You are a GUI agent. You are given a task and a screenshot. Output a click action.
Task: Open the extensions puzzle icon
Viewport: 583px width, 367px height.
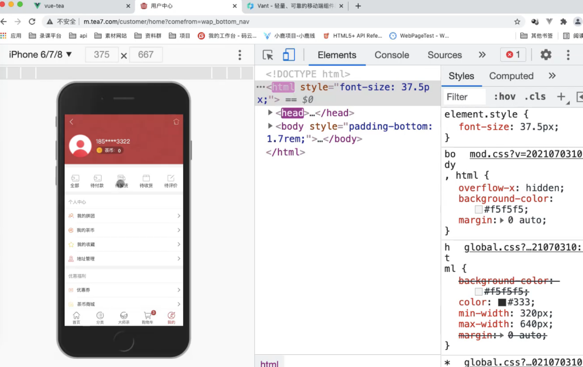click(x=563, y=22)
